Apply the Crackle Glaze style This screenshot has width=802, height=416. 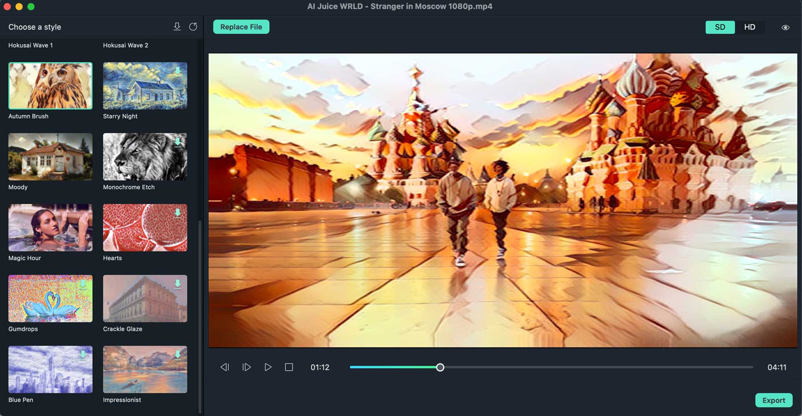145,299
